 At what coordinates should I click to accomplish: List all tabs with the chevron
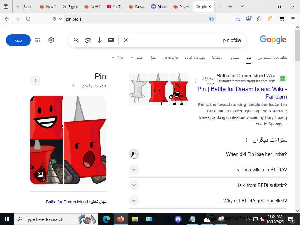pyautogui.click(x=242, y=7)
